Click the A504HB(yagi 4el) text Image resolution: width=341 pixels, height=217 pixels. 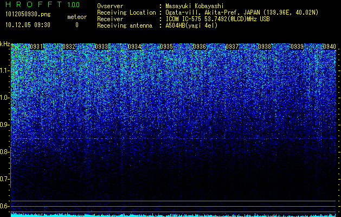click(191, 25)
